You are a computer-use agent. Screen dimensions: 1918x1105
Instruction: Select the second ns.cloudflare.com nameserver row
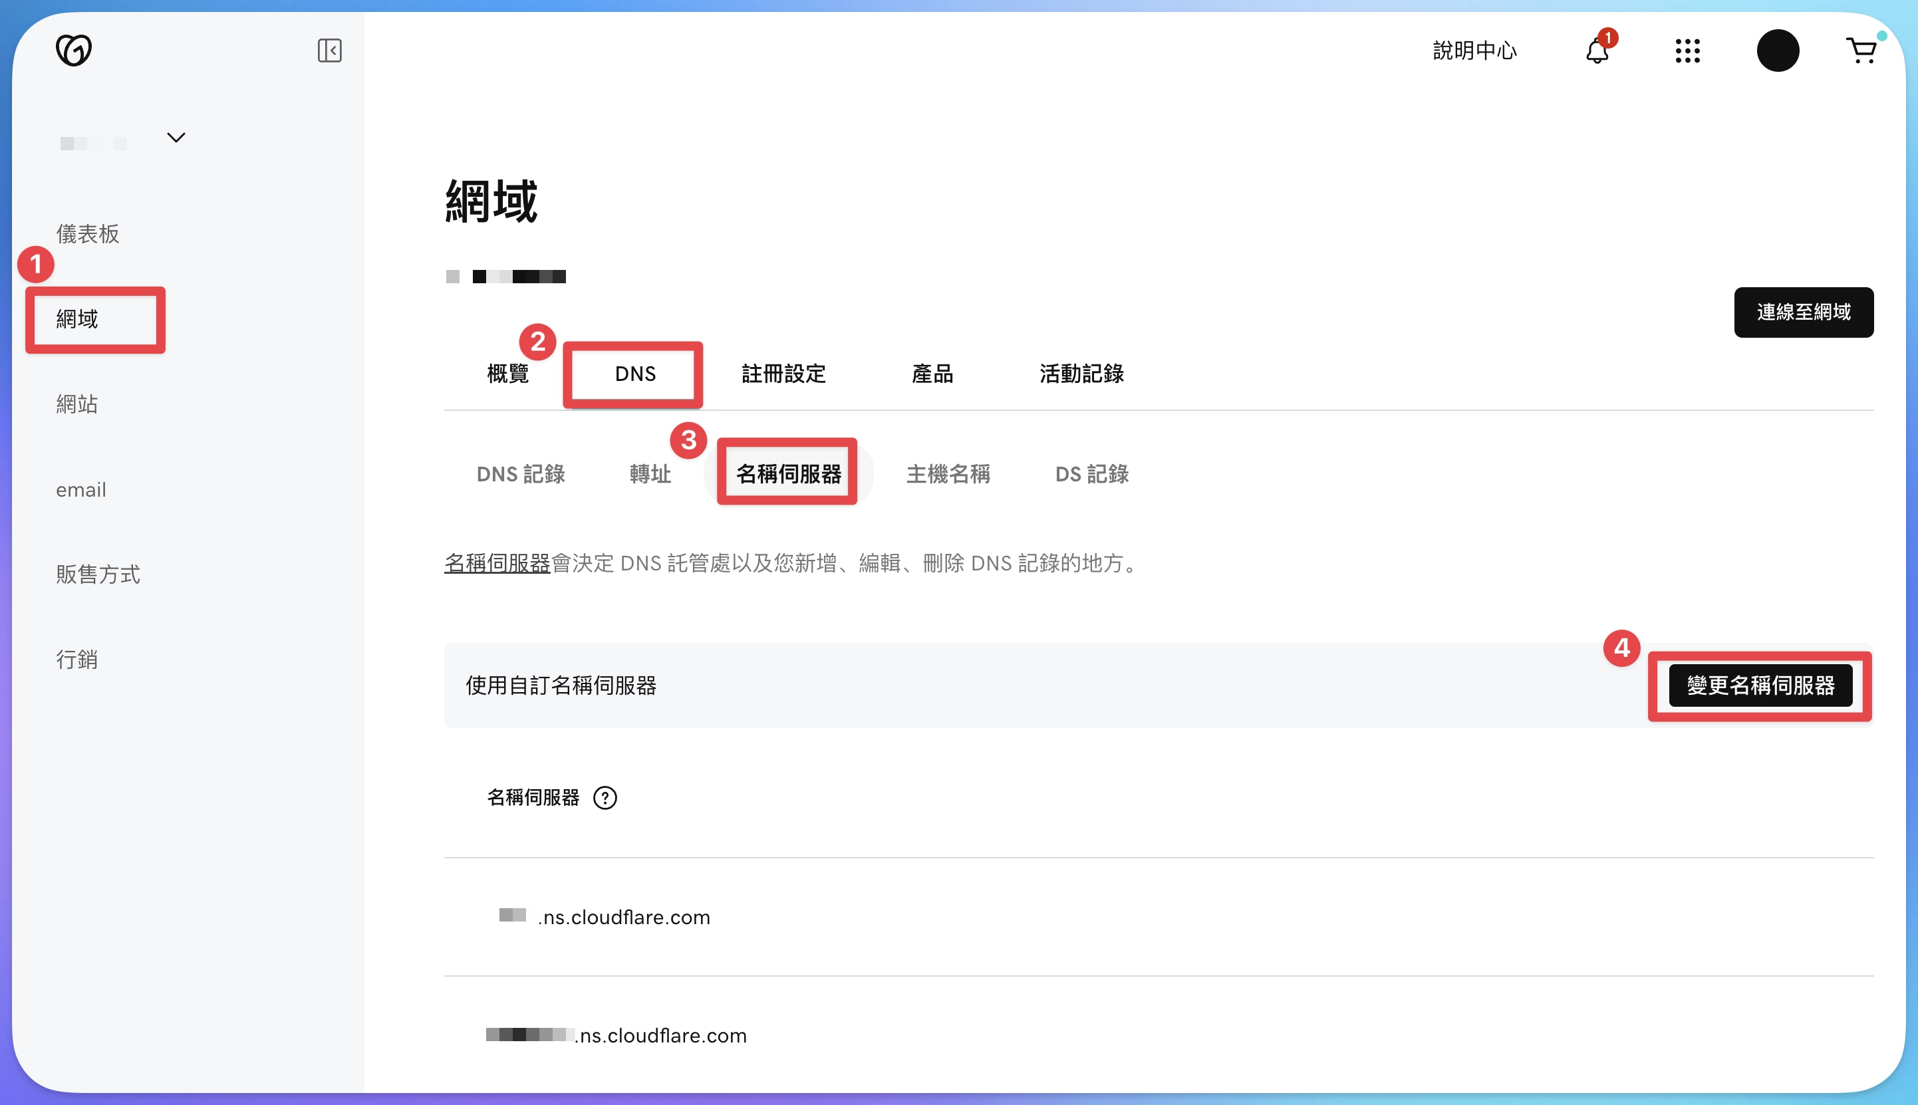pyautogui.click(x=660, y=1035)
